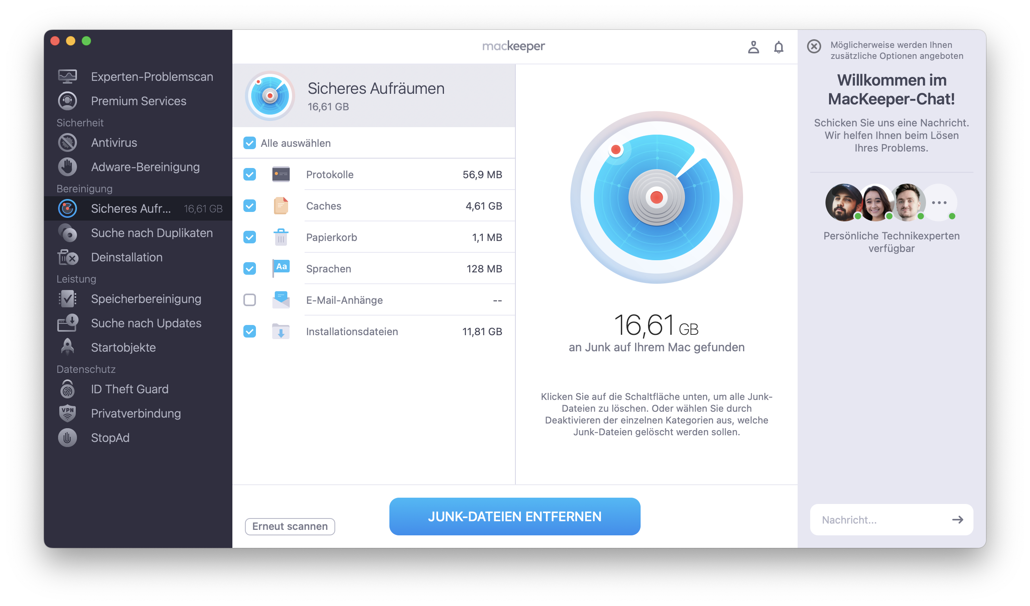This screenshot has height=606, width=1030.
Task: Select the Adware-Bereinigung tool
Action: 145,167
